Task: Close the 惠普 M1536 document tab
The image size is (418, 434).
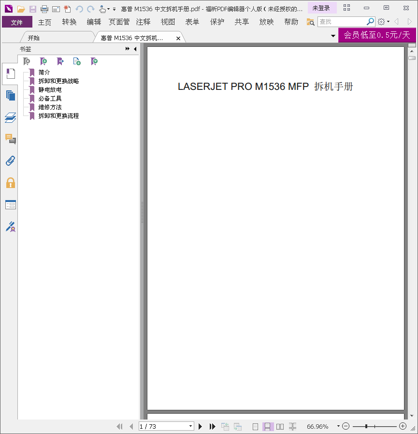Action: 178,39
